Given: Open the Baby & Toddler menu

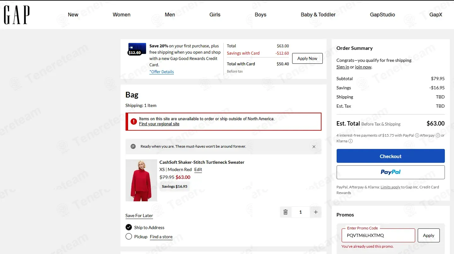Looking at the screenshot, I should coord(318,15).
